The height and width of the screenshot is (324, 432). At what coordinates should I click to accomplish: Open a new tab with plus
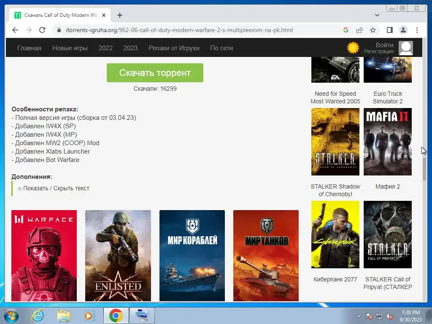pos(119,15)
